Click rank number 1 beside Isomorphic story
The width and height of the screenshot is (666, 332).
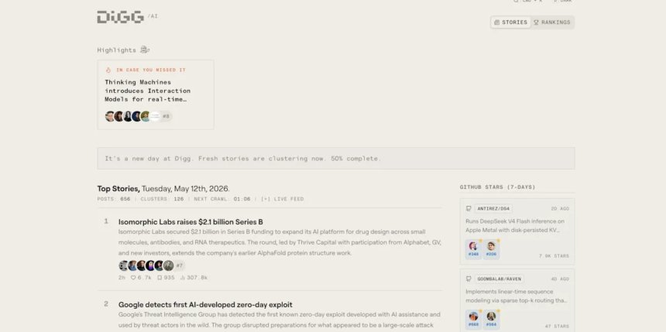pyautogui.click(x=106, y=221)
